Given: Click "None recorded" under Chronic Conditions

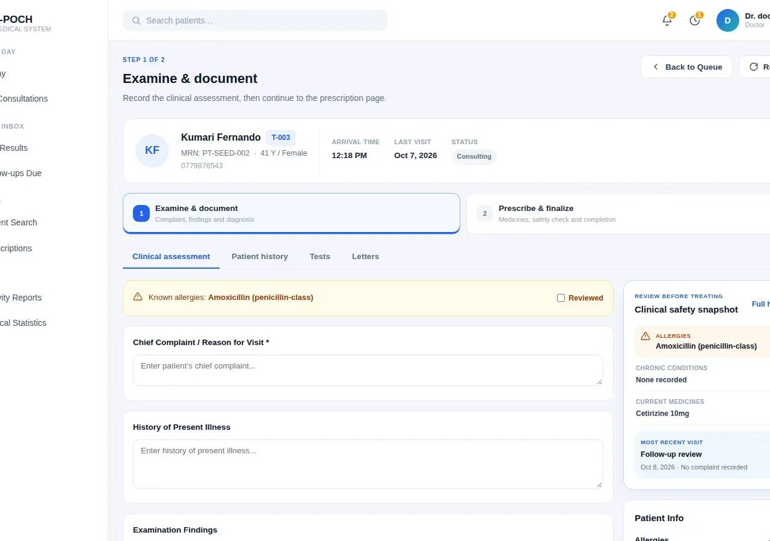Looking at the screenshot, I should 661,380.
